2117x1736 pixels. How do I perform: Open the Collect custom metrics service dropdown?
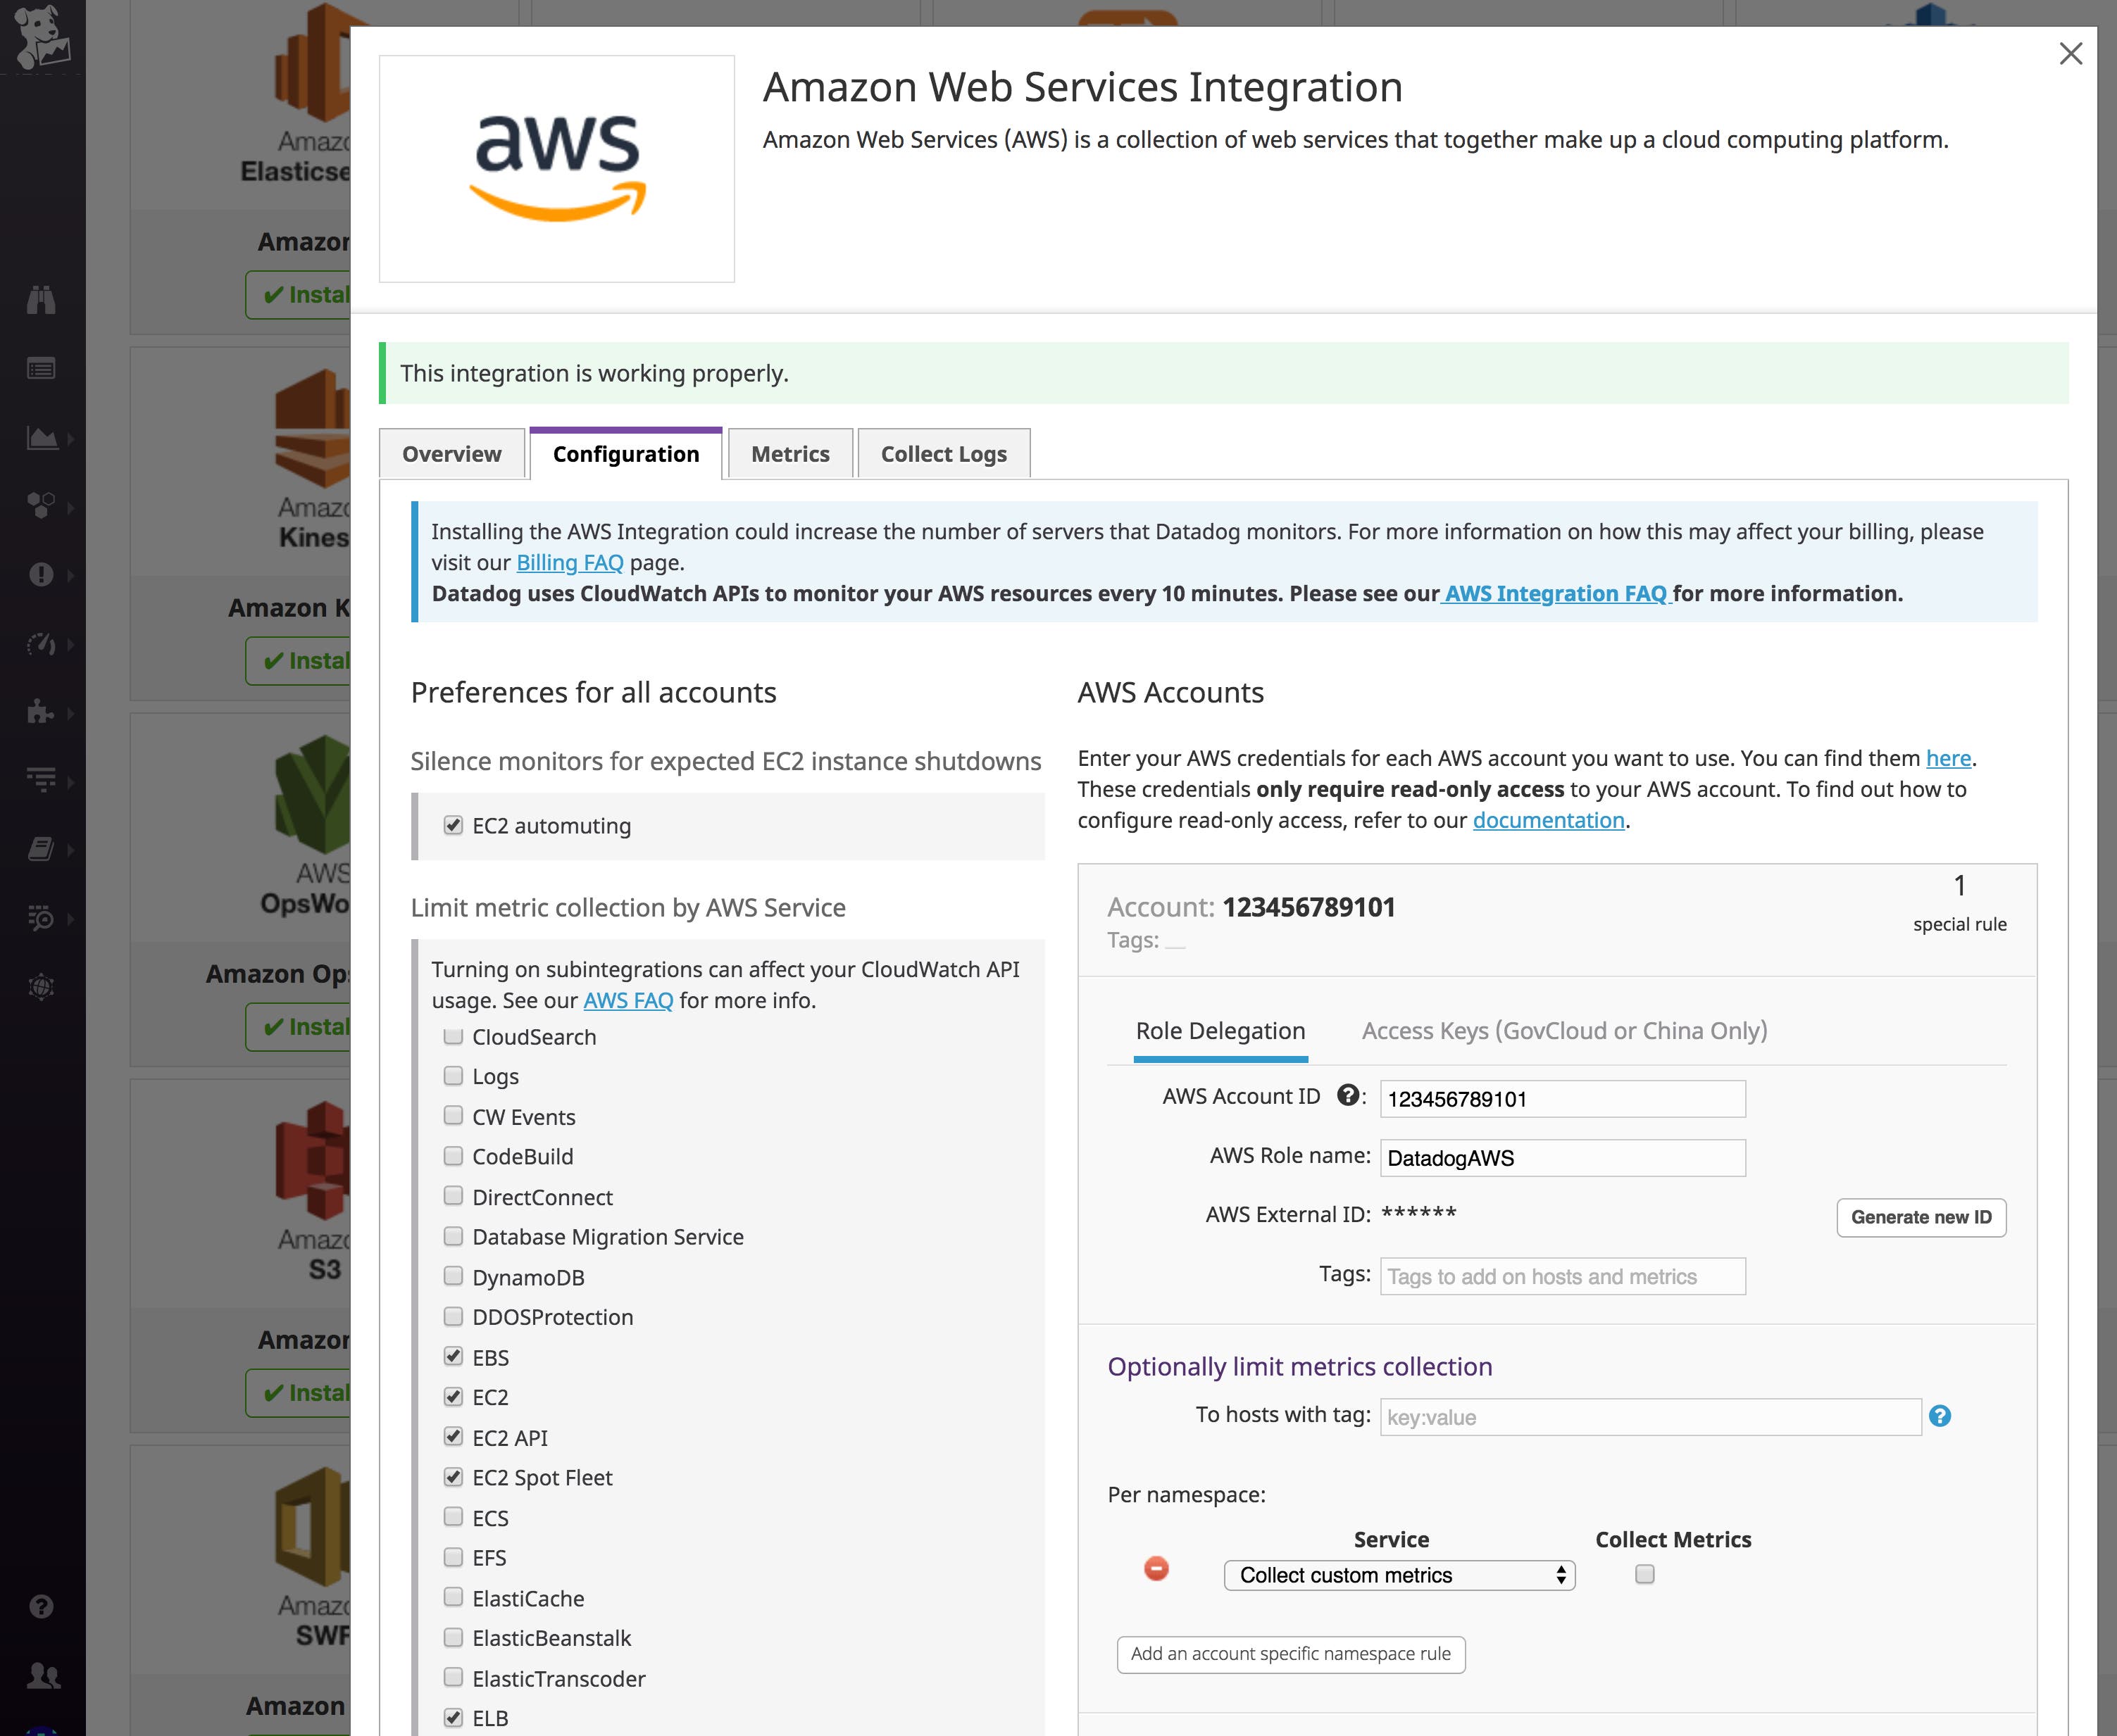click(x=1399, y=1575)
